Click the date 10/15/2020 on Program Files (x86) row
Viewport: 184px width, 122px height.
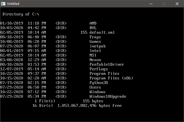click(x=12, y=78)
